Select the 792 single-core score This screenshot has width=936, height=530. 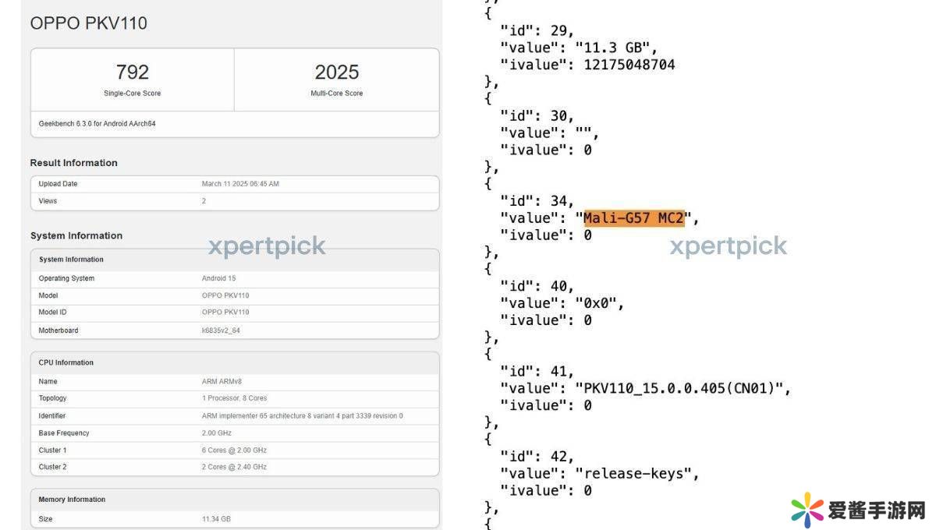(x=132, y=72)
